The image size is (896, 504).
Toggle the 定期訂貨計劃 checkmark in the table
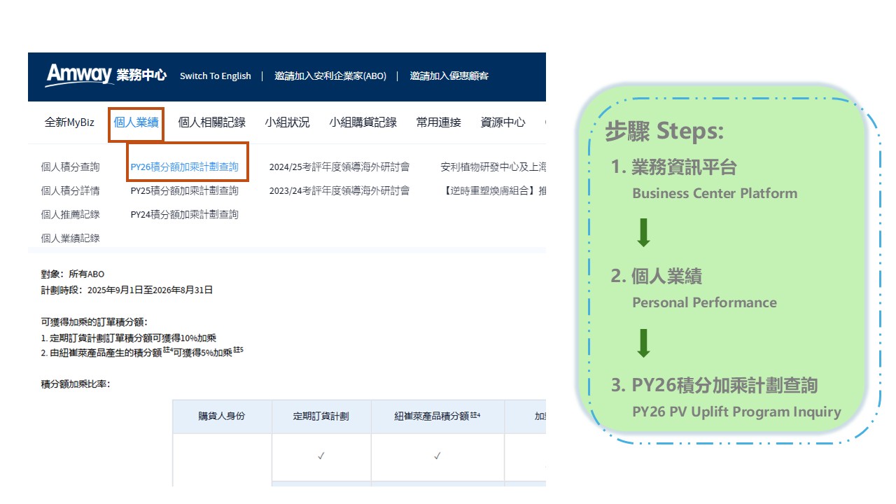tap(321, 455)
